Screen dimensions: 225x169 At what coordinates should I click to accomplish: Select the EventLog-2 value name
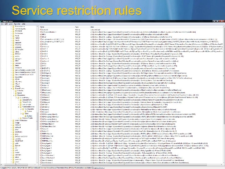coord(46,80)
